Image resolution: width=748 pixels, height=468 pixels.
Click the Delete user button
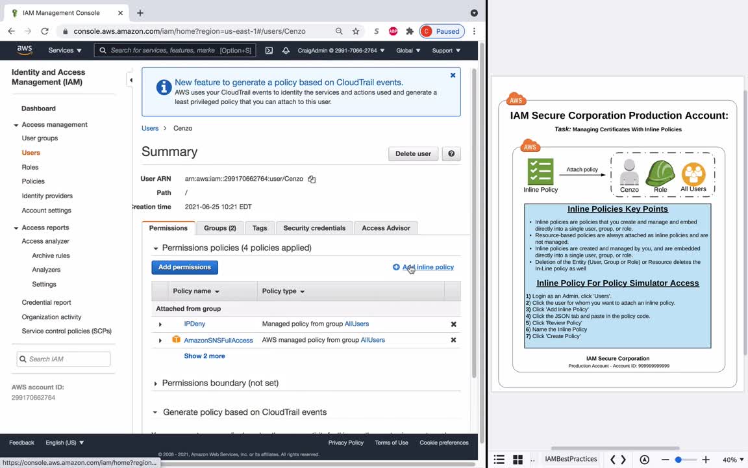click(413, 154)
